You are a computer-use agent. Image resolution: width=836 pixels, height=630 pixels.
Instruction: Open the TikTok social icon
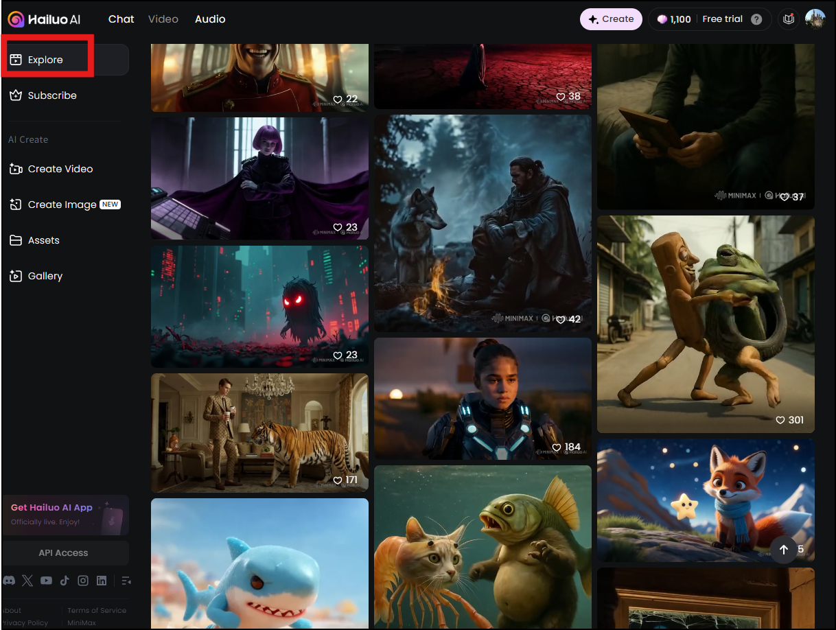pyautogui.click(x=65, y=581)
